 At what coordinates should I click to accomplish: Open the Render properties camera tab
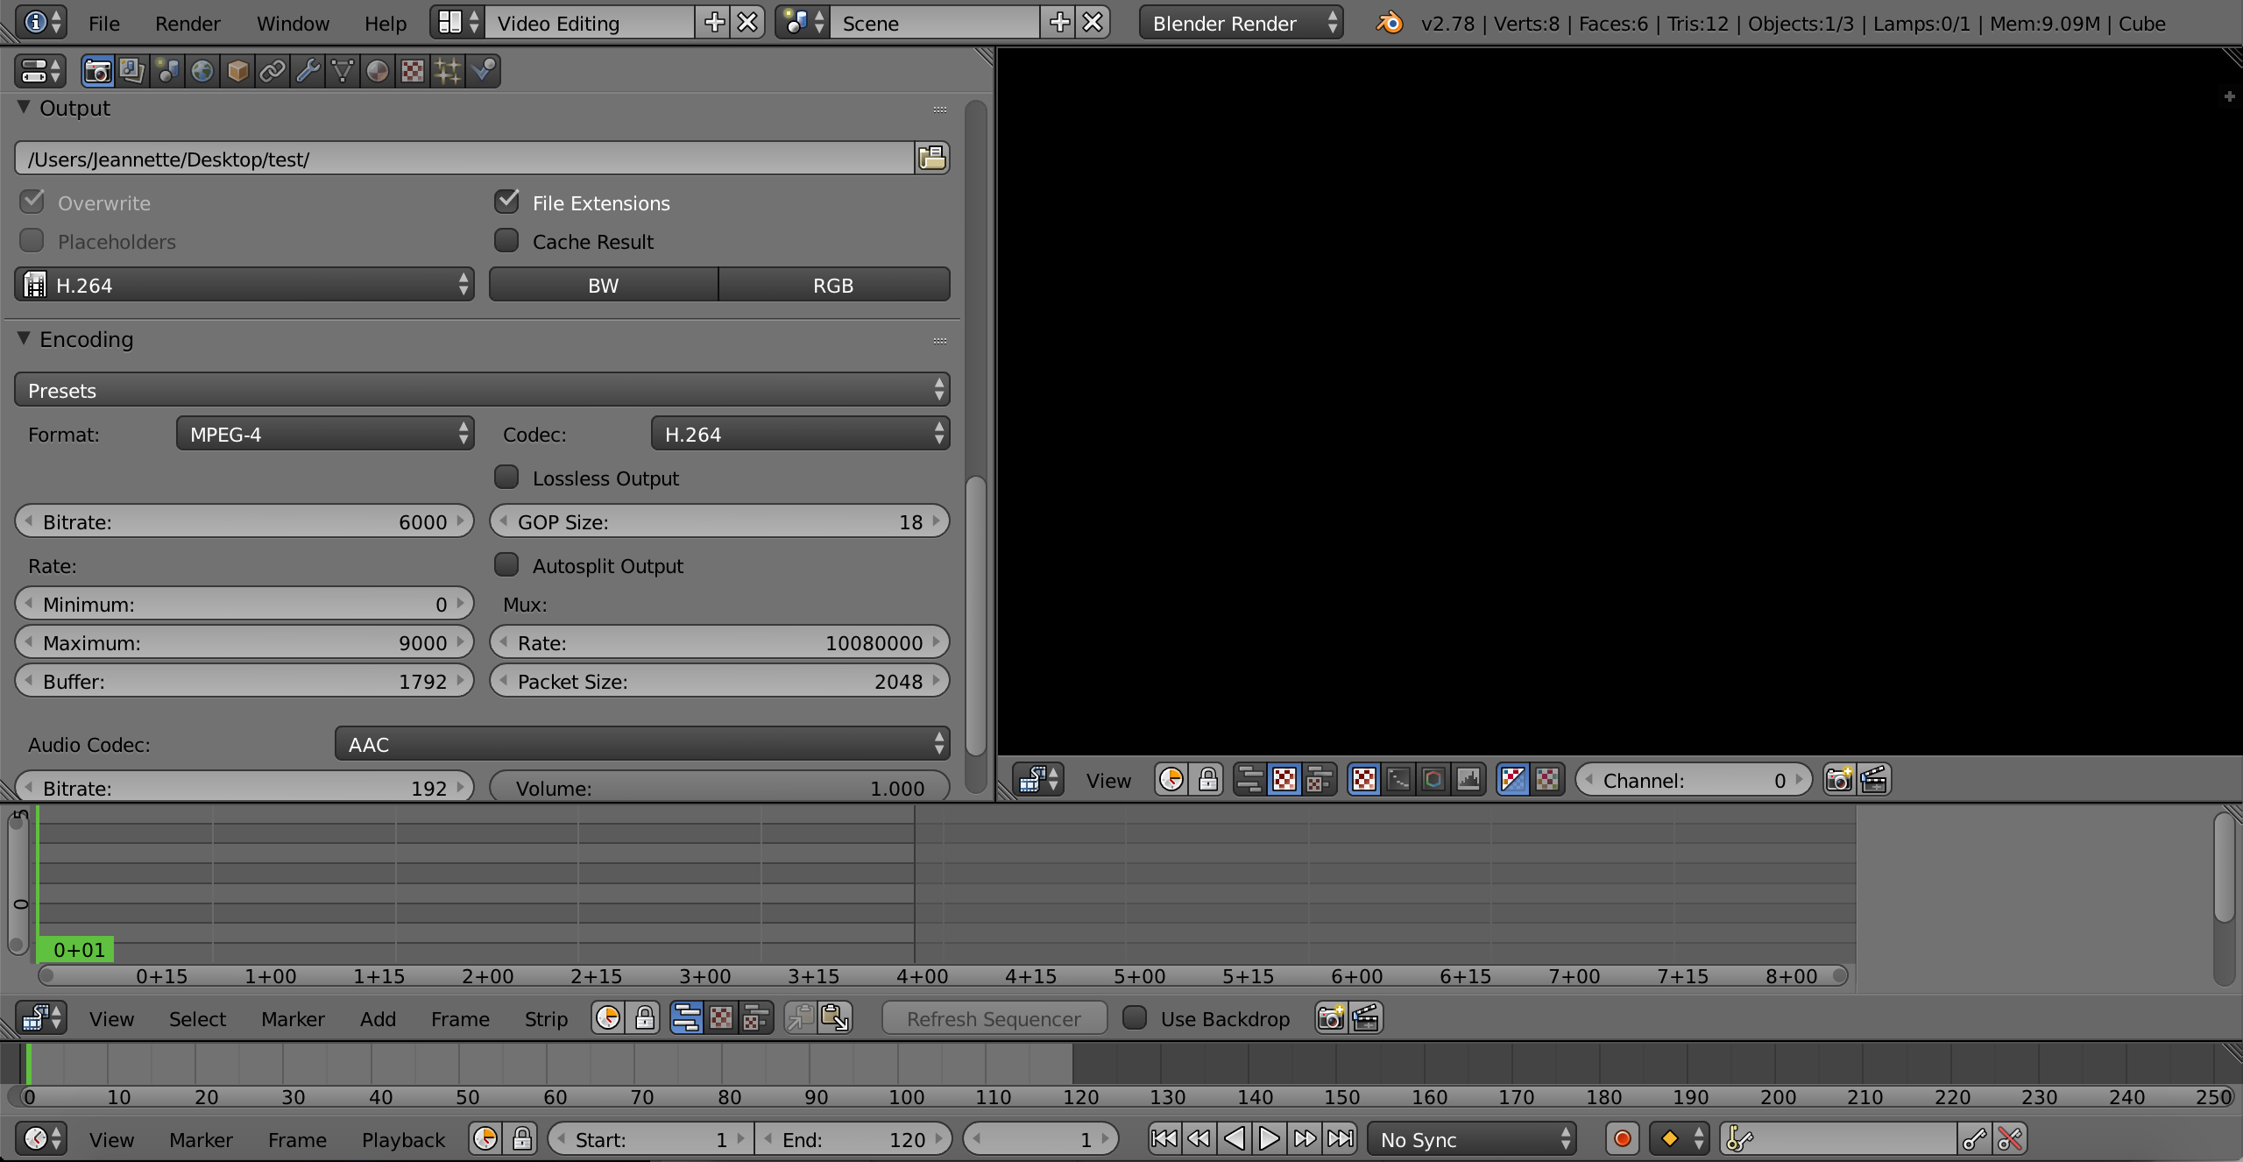(x=97, y=71)
